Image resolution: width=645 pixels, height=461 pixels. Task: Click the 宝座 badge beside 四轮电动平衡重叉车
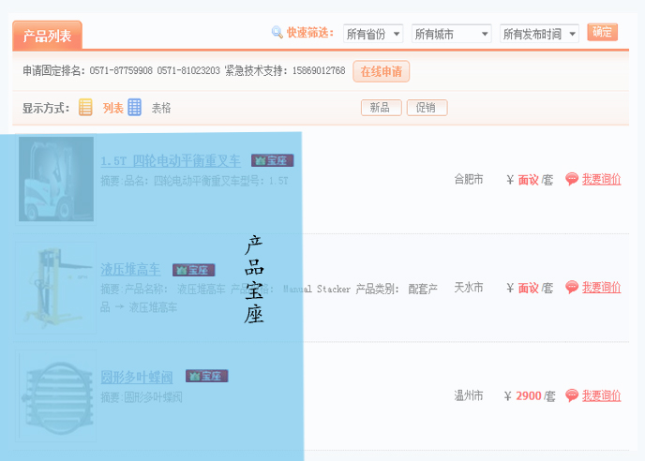click(x=273, y=161)
